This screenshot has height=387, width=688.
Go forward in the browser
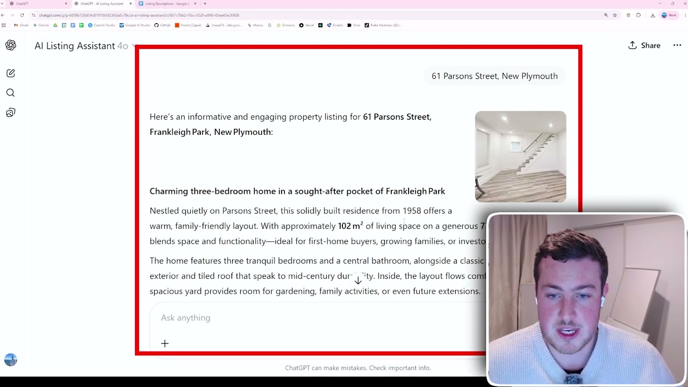[12, 15]
